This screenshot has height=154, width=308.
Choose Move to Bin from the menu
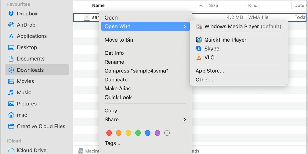pos(119,40)
